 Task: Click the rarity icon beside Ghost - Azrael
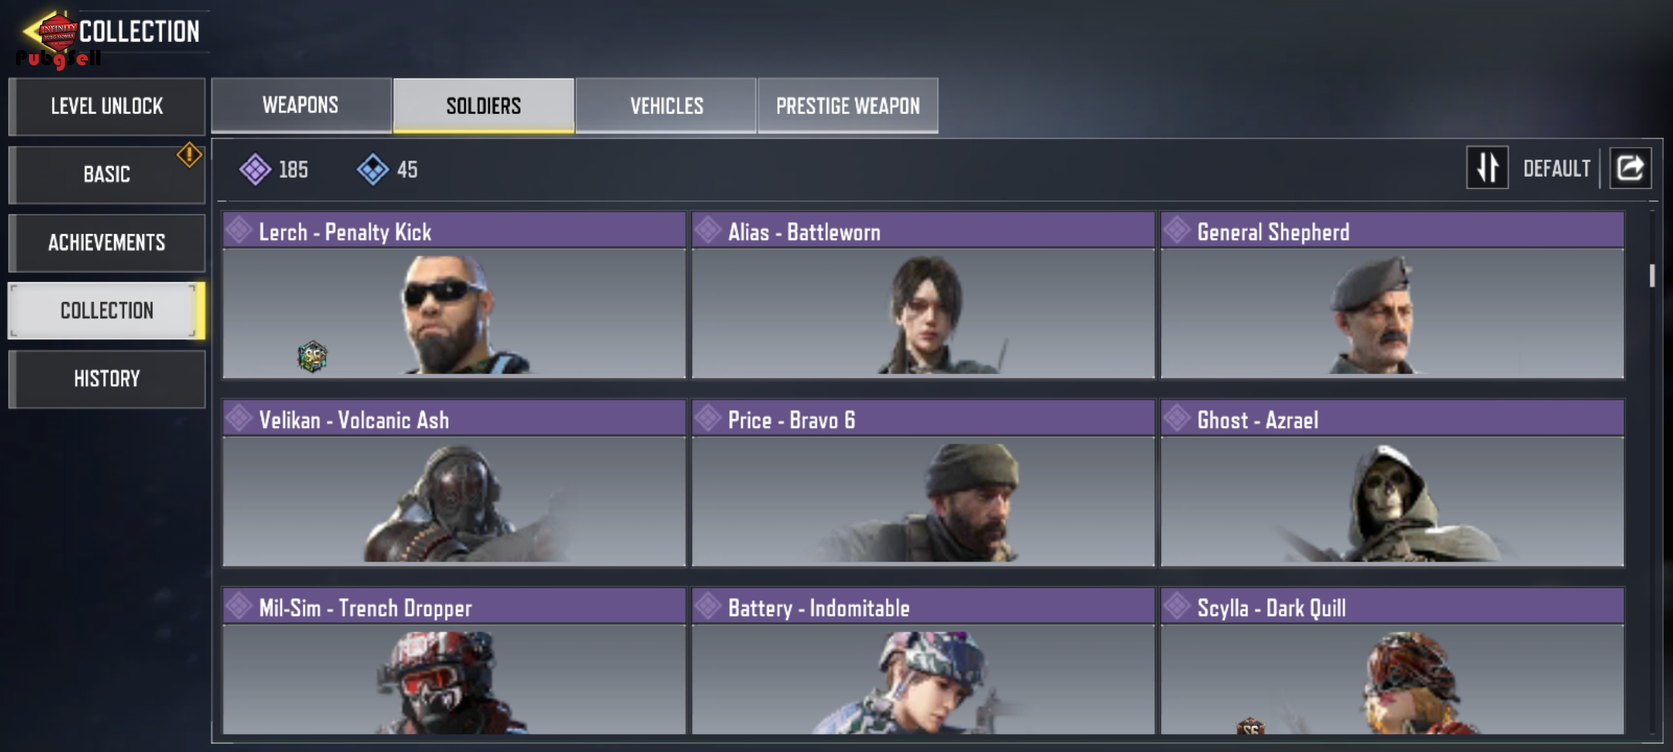1177,419
